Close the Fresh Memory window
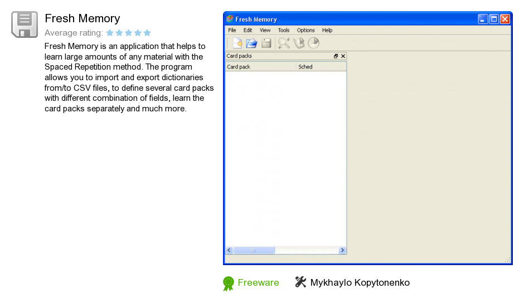This screenshot has width=524, height=308. pyautogui.click(x=505, y=19)
